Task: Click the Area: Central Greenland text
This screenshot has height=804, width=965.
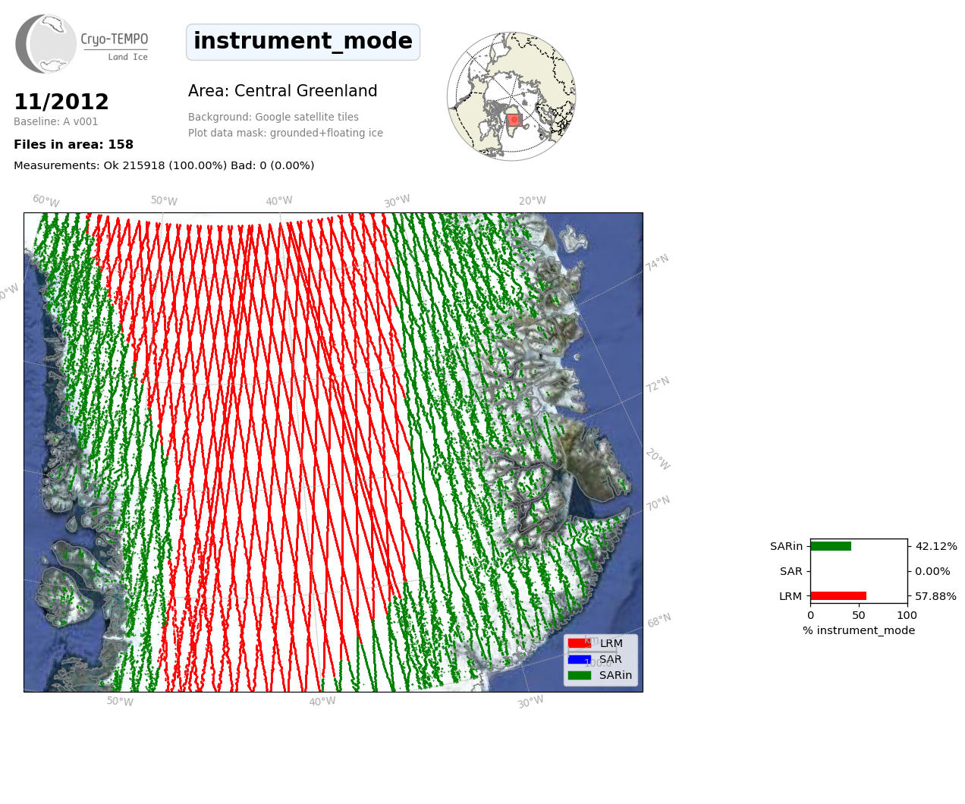Action: [282, 91]
